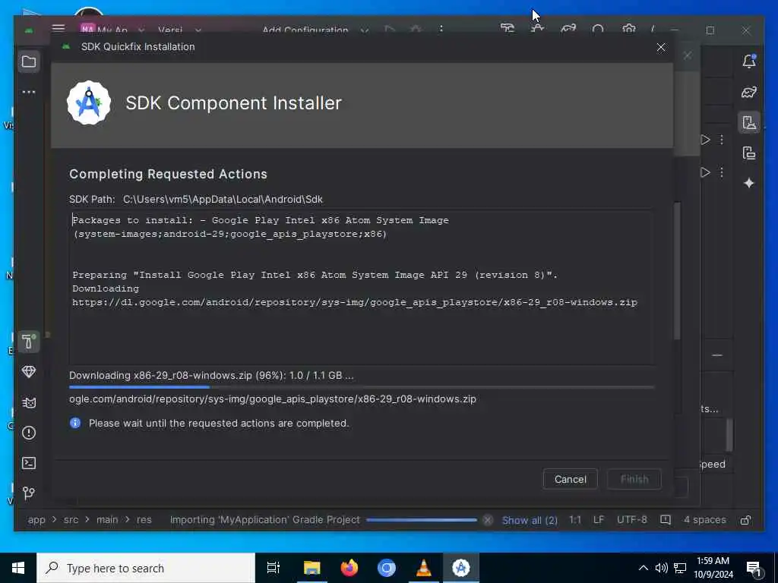The height and width of the screenshot is (583, 778).
Task: Open the Logcat tool window
Action: pos(29,402)
